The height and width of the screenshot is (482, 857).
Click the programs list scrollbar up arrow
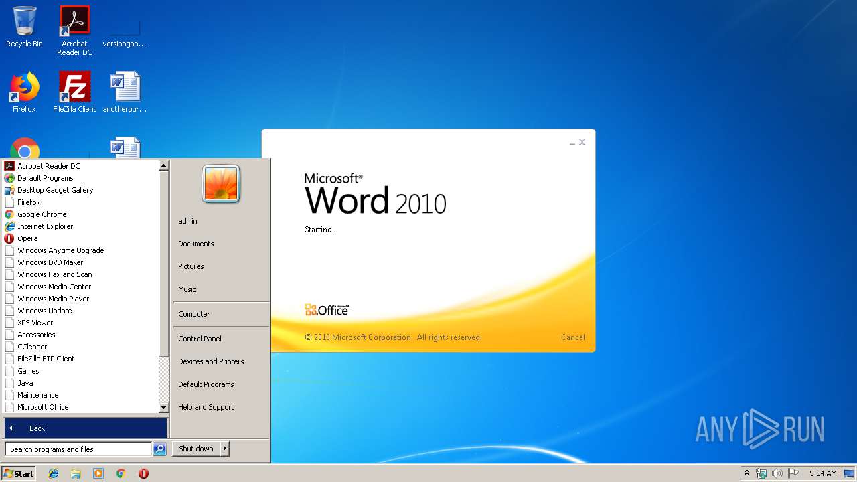click(x=163, y=165)
